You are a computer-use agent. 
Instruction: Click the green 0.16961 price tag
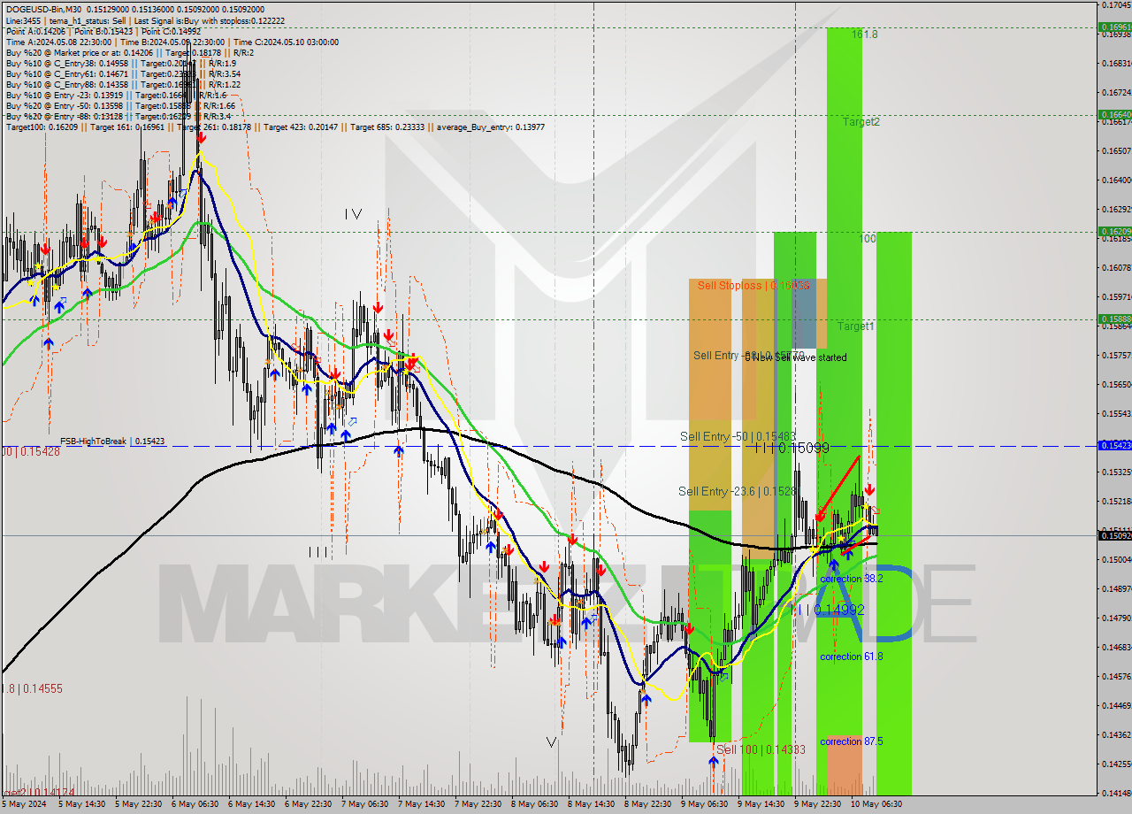click(1114, 27)
